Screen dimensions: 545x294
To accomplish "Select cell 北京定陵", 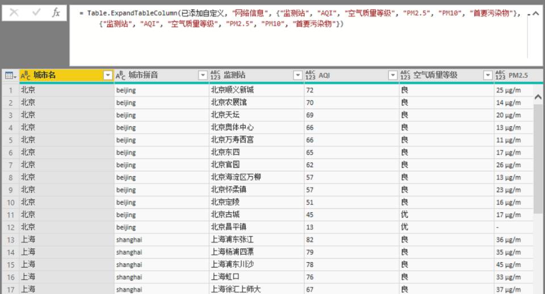I will [x=257, y=202].
